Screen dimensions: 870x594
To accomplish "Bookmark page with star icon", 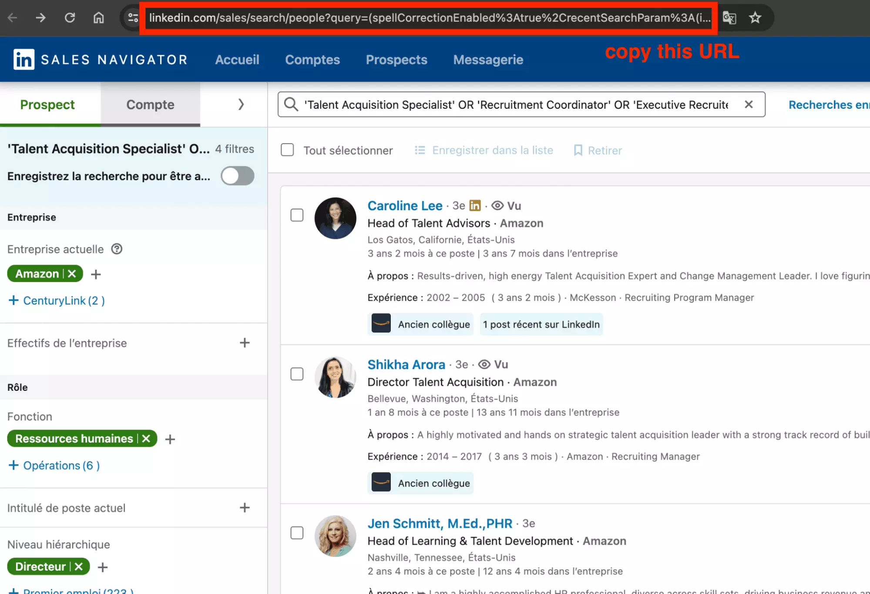I will [x=755, y=18].
